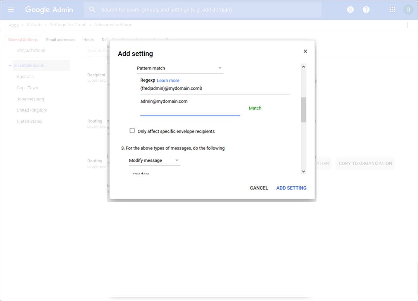
Task: Open the Regexp Learn more link
Action: point(168,80)
